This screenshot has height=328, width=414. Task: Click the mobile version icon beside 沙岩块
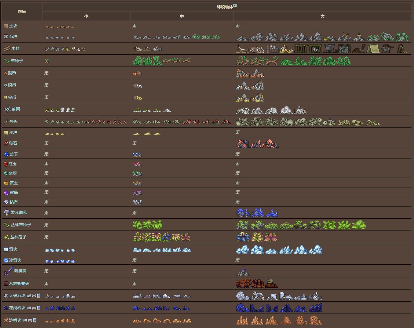(x=35, y=320)
